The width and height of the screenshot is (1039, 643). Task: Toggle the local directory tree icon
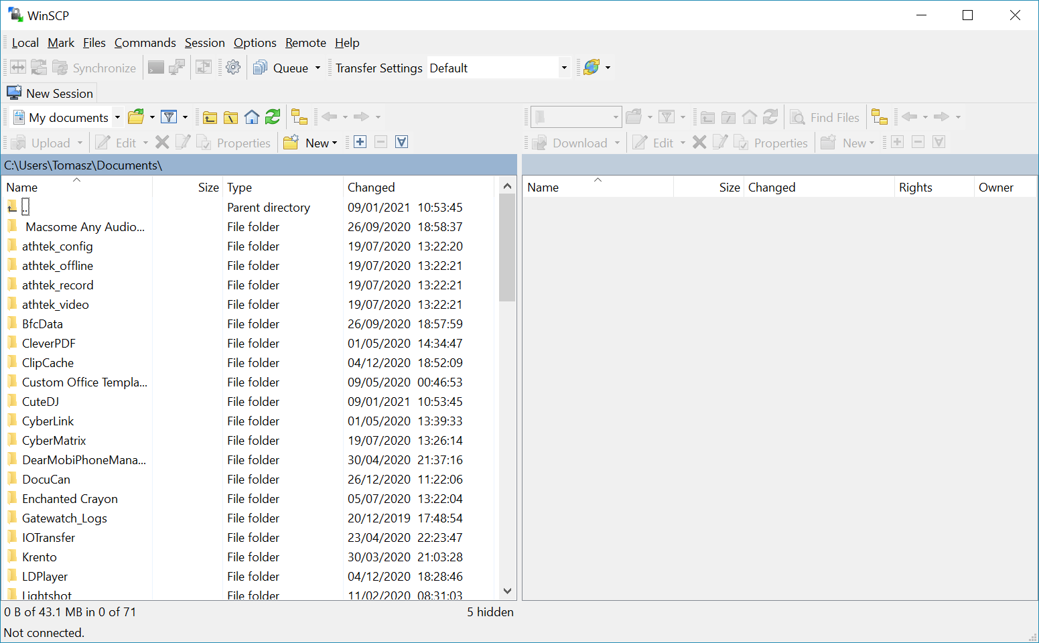[x=299, y=117]
